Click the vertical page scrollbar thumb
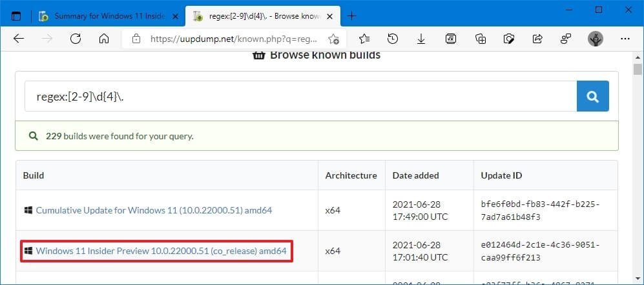The height and width of the screenshot is (285, 644). point(638,70)
